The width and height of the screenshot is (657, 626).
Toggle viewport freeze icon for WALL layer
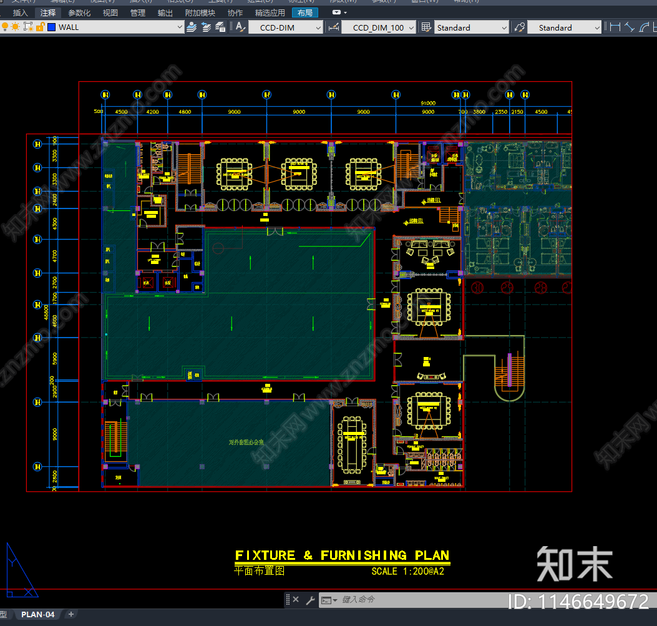click(x=28, y=27)
